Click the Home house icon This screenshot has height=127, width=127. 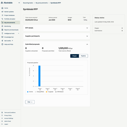pyautogui.click(x=2, y=8)
